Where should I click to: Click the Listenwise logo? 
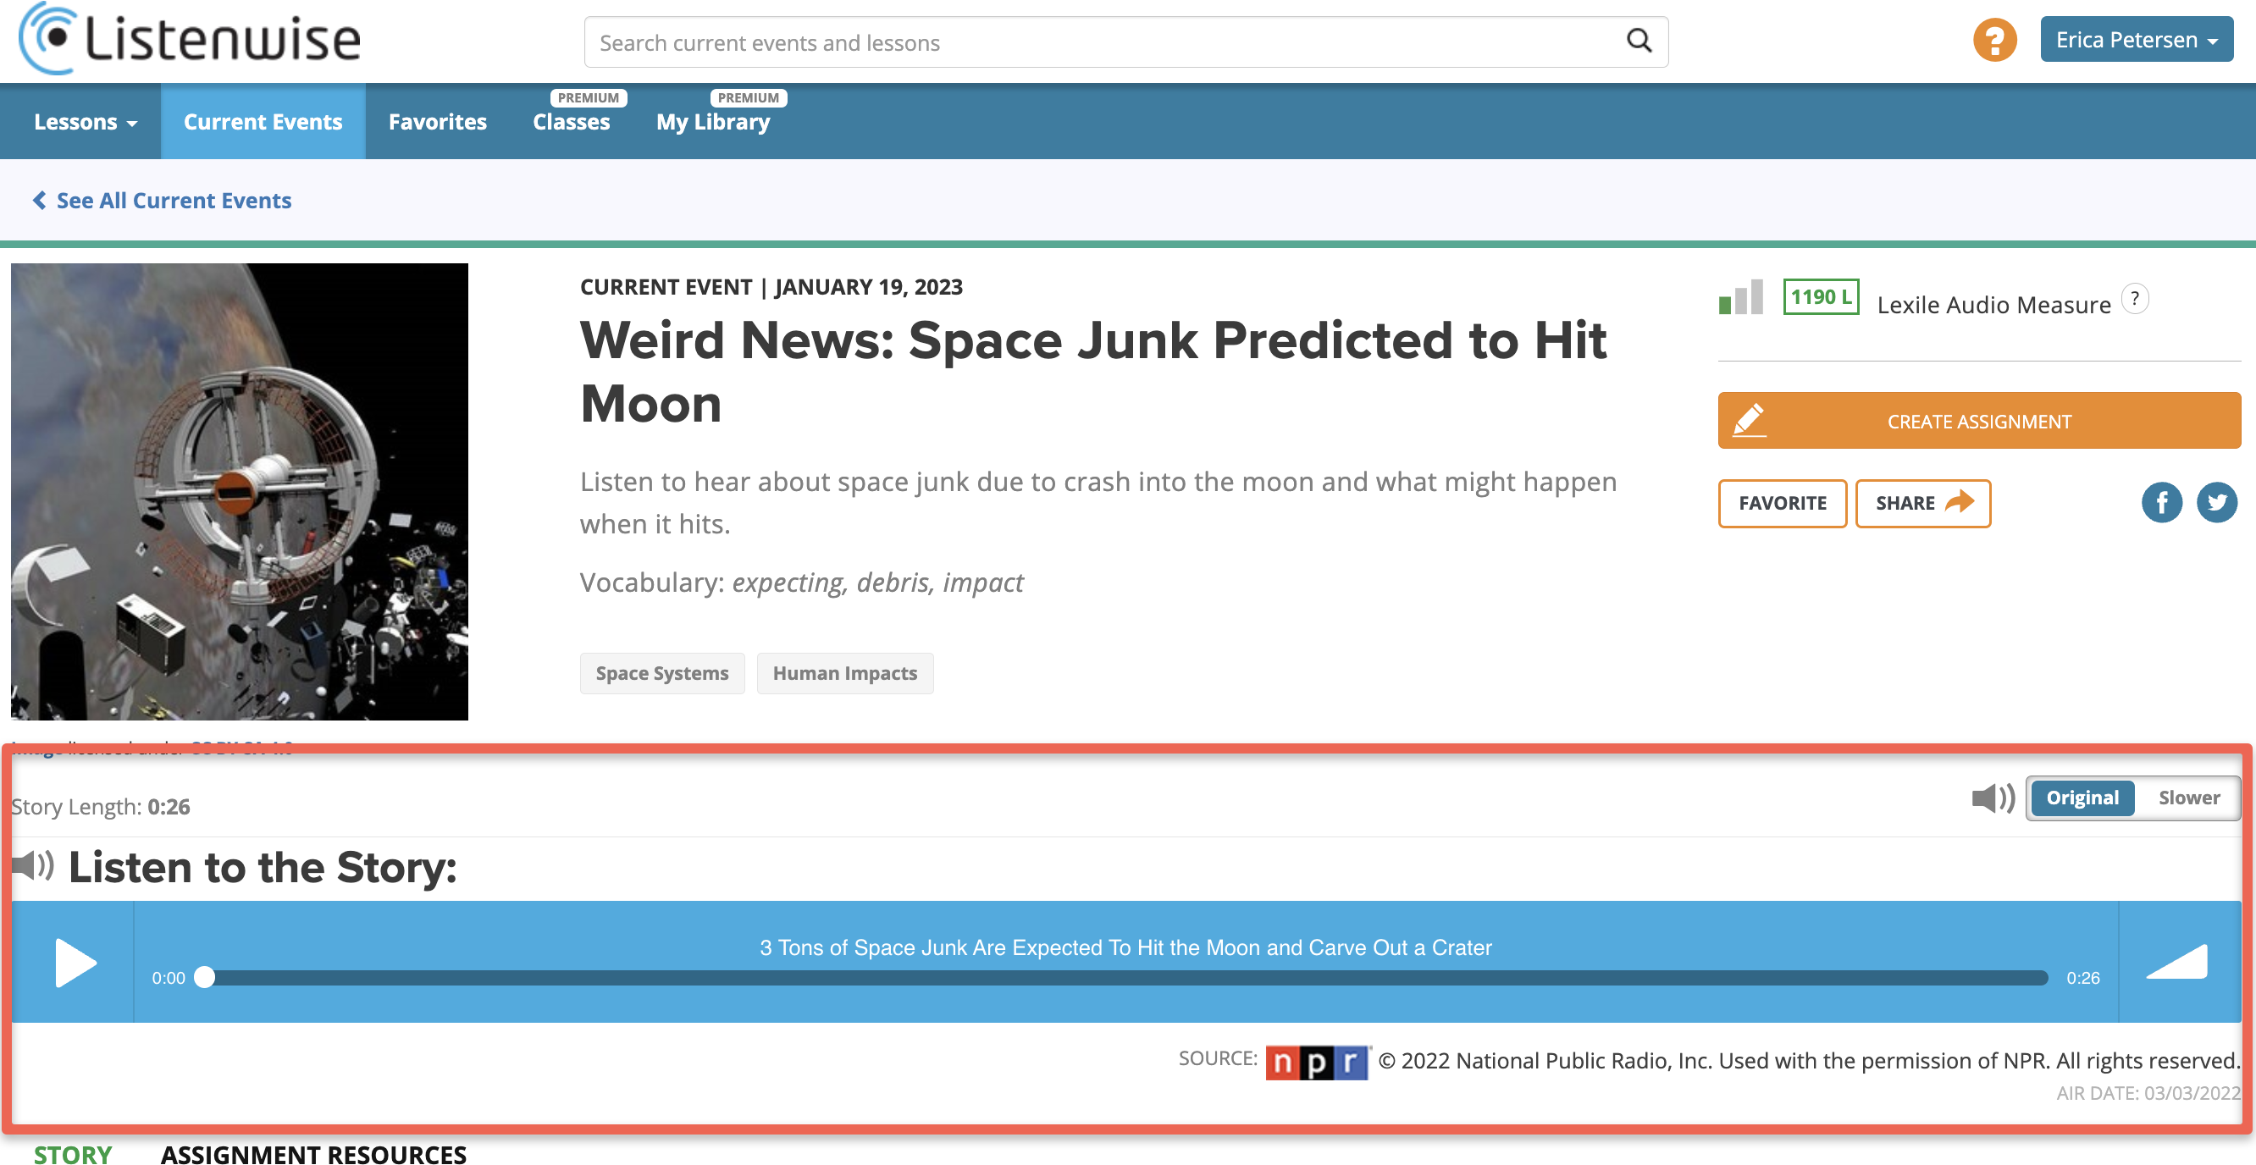189,38
